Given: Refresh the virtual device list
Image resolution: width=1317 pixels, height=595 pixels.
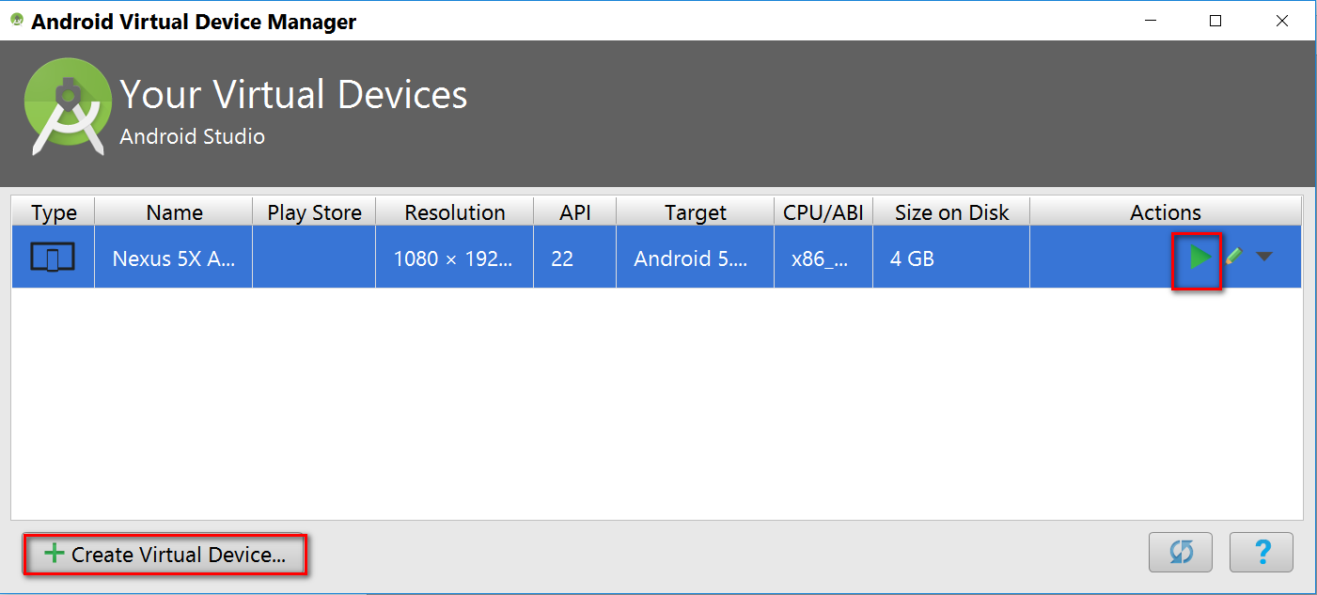Looking at the screenshot, I should [1181, 552].
